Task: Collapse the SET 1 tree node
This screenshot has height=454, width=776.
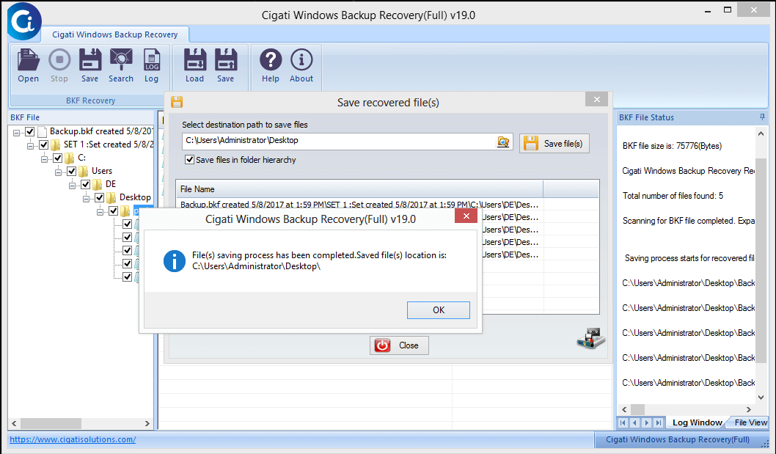Action: pyautogui.click(x=30, y=145)
